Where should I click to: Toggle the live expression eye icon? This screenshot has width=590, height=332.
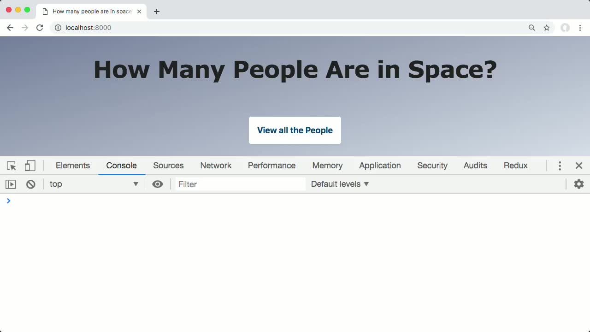(158, 184)
